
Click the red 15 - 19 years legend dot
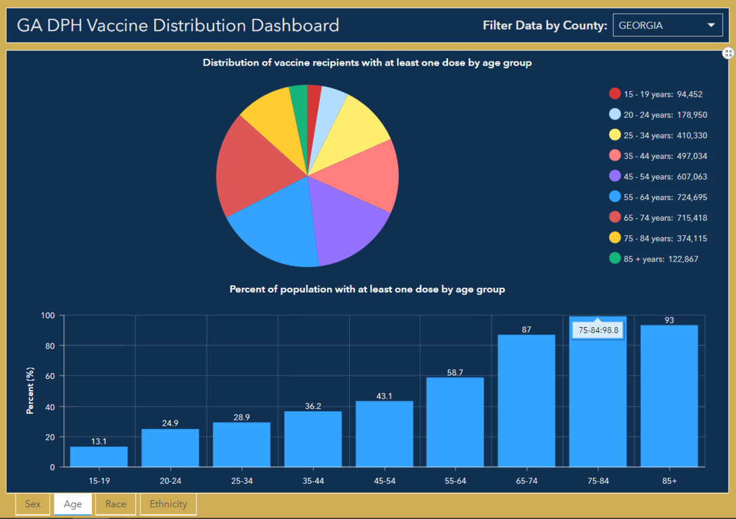[614, 94]
